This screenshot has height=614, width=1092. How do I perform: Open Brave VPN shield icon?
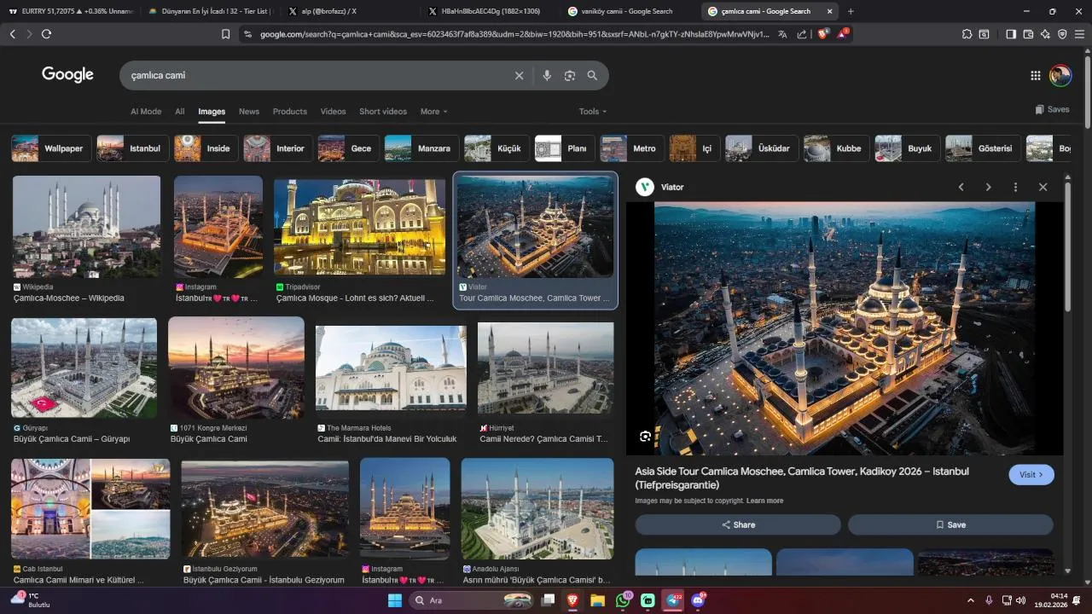click(1062, 34)
